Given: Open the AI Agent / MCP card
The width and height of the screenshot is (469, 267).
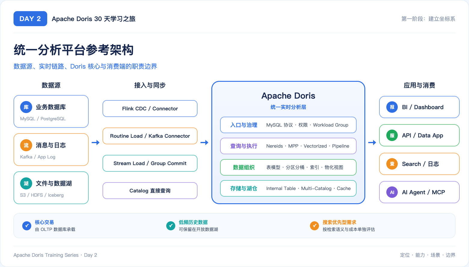Looking at the screenshot, I should coord(419,192).
